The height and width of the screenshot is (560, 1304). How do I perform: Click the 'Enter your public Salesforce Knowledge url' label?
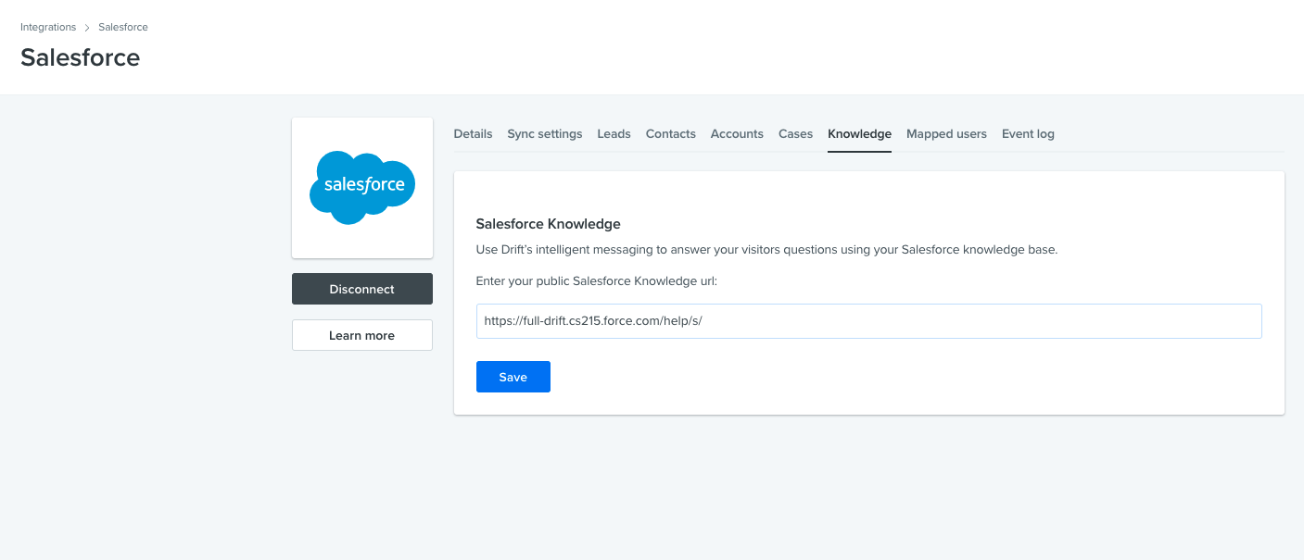pos(597,280)
